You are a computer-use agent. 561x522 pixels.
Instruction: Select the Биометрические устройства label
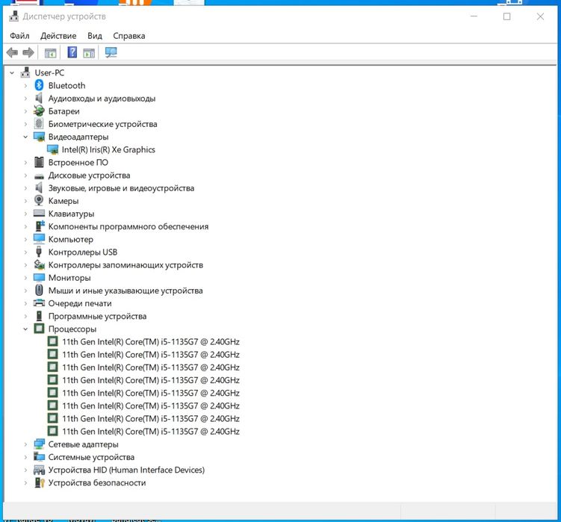click(x=102, y=124)
